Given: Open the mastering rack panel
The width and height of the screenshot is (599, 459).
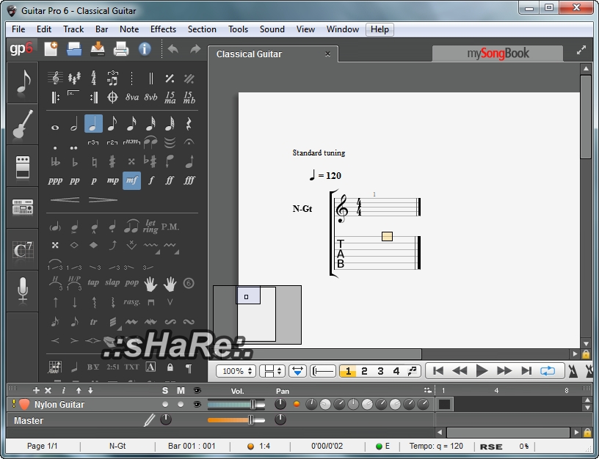Looking at the screenshot, I should (x=23, y=208).
